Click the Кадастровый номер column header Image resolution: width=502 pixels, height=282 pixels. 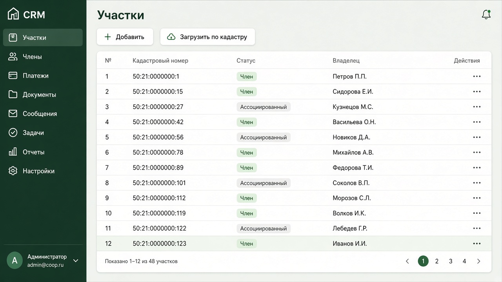[160, 61]
